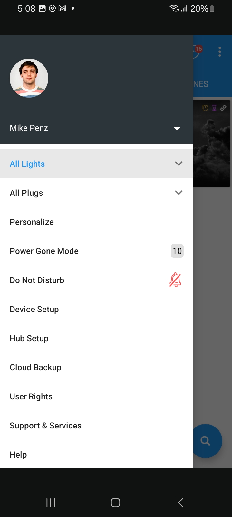Open Cloud Backup settings
This screenshot has width=232, height=517.
[35, 367]
